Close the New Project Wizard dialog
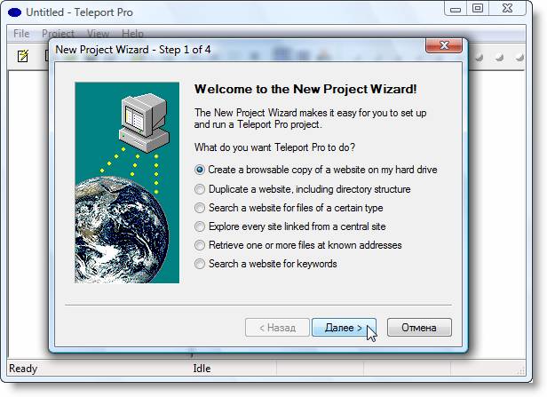This screenshot has width=547, height=397. (x=444, y=45)
